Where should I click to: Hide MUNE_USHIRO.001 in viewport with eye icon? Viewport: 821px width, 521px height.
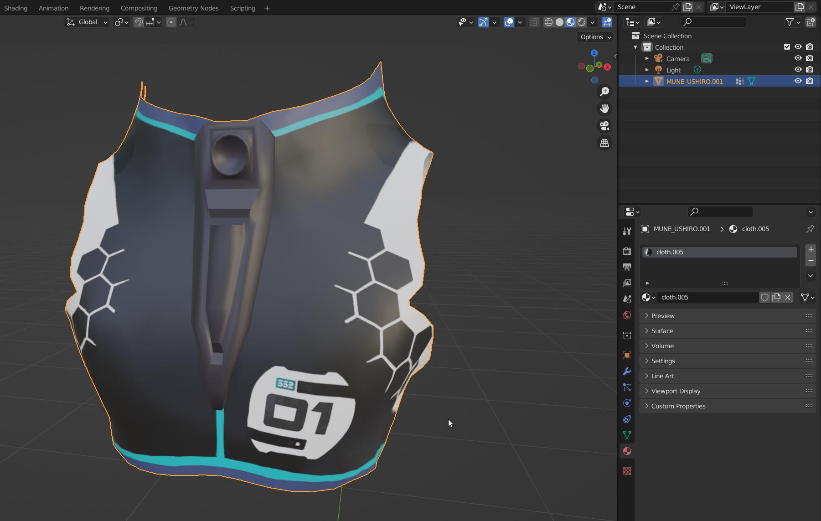(x=798, y=81)
